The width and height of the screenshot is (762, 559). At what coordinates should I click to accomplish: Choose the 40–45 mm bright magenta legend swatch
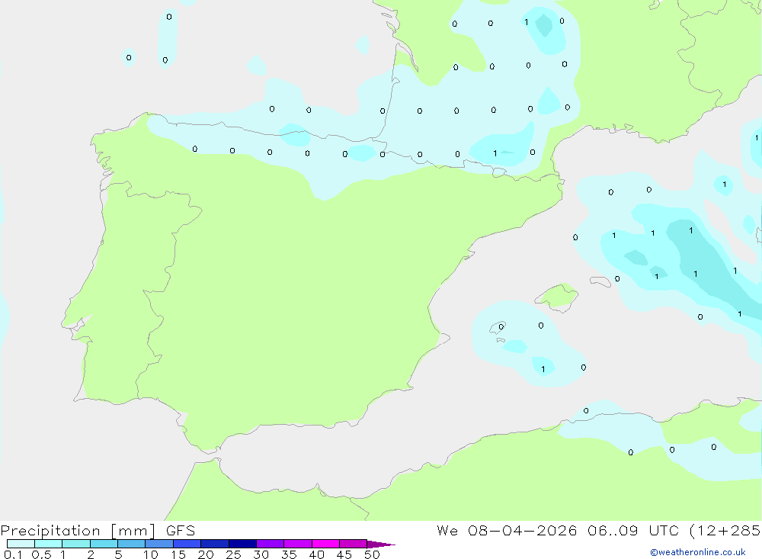coord(325,544)
